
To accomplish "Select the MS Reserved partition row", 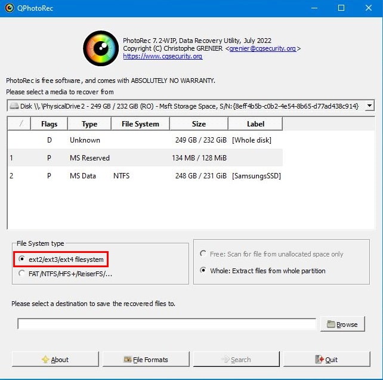I will [x=146, y=157].
